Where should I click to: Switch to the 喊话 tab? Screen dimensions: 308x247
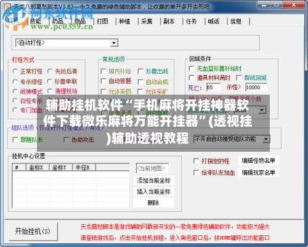coord(214,21)
